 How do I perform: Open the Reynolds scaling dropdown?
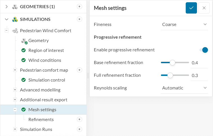(x=184, y=88)
